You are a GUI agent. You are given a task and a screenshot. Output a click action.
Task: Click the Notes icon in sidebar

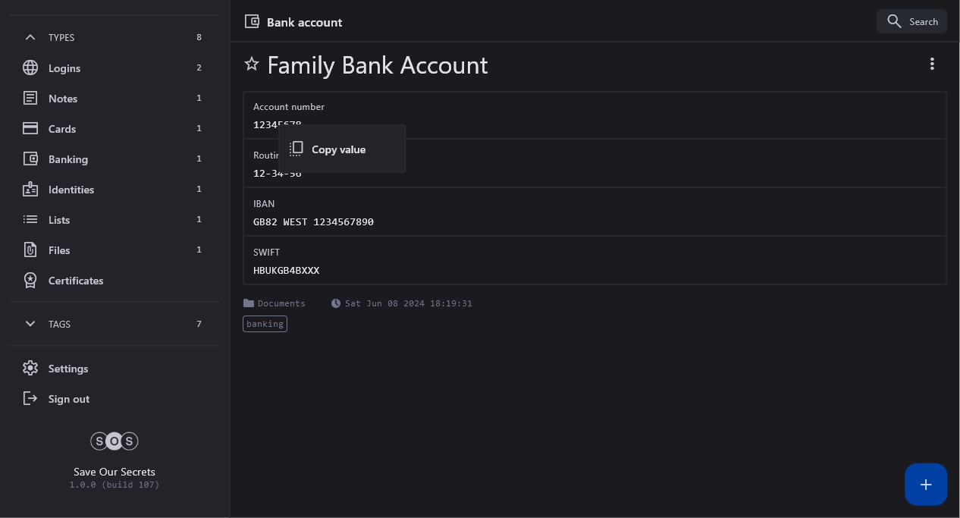tap(30, 99)
